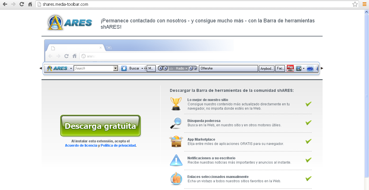Click the 'App Marketplace' heading

[x=201, y=139]
